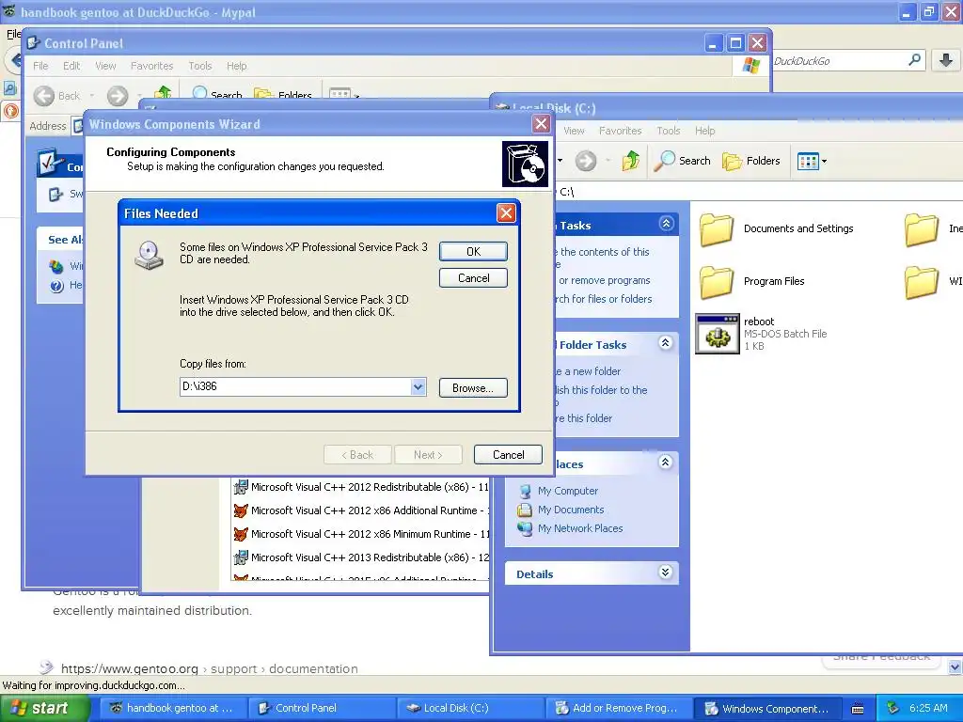This screenshot has height=722, width=963.
Task: Click Forward arrow in Local Disk toolbar
Action: [x=586, y=162]
